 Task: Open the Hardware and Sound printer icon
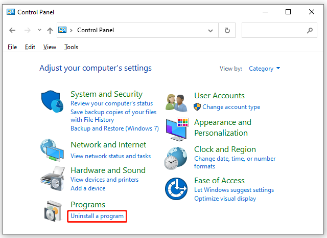(53, 179)
